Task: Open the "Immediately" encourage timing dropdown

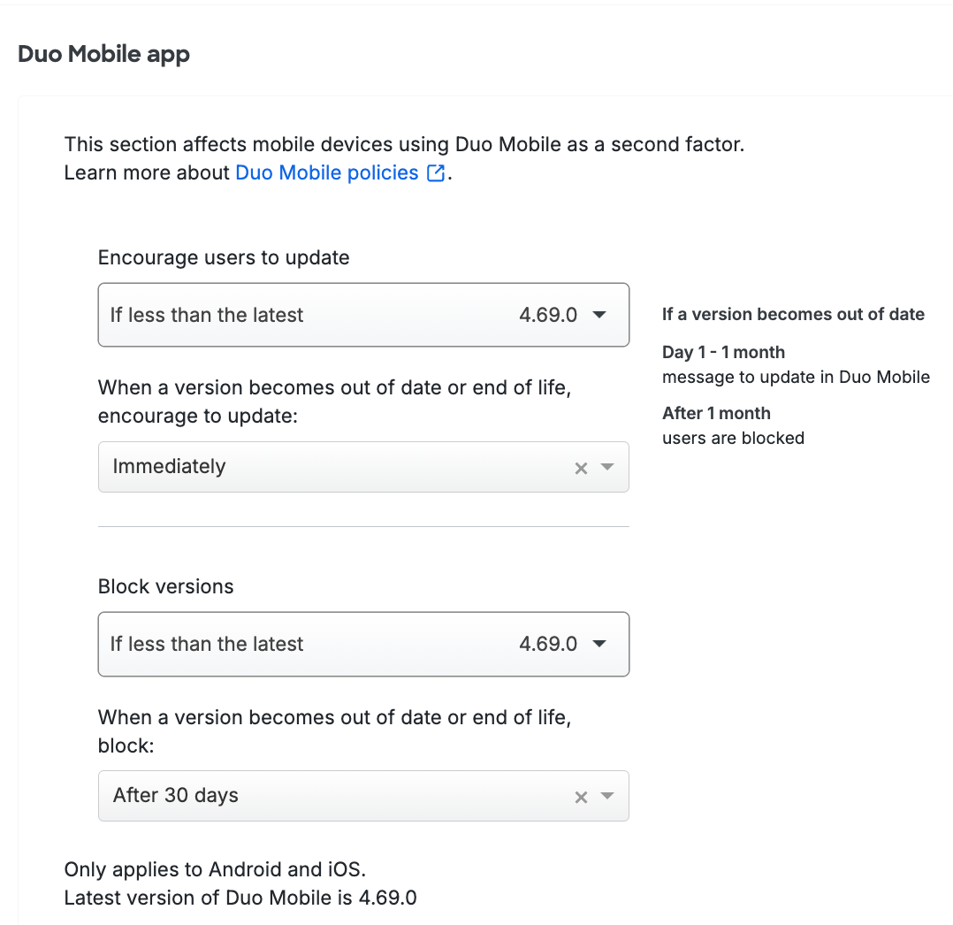Action: pyautogui.click(x=336, y=467)
